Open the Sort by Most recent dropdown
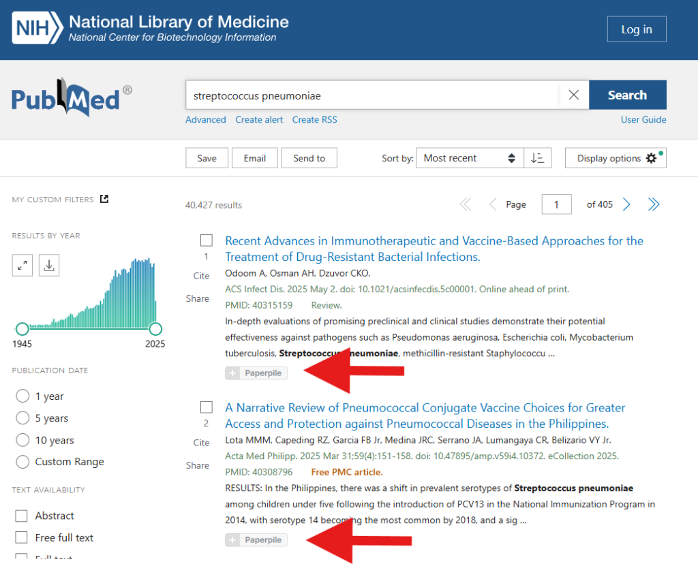 pyautogui.click(x=469, y=158)
